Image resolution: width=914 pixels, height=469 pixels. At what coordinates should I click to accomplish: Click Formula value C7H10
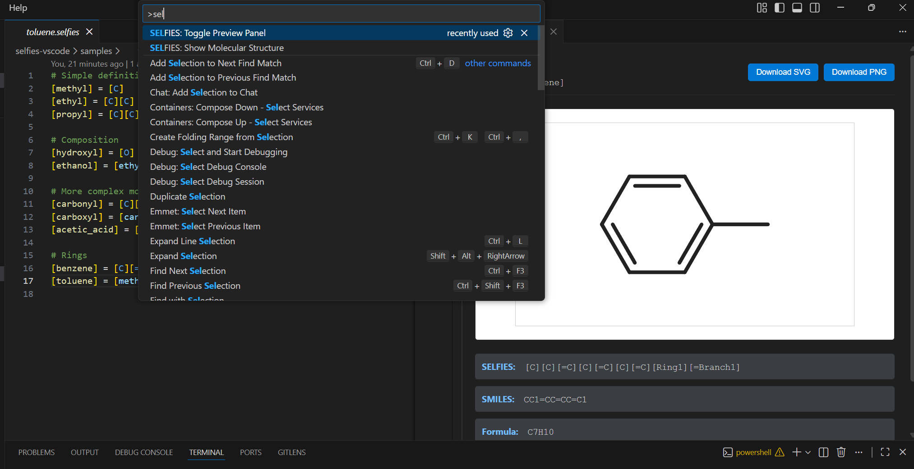[x=540, y=432]
